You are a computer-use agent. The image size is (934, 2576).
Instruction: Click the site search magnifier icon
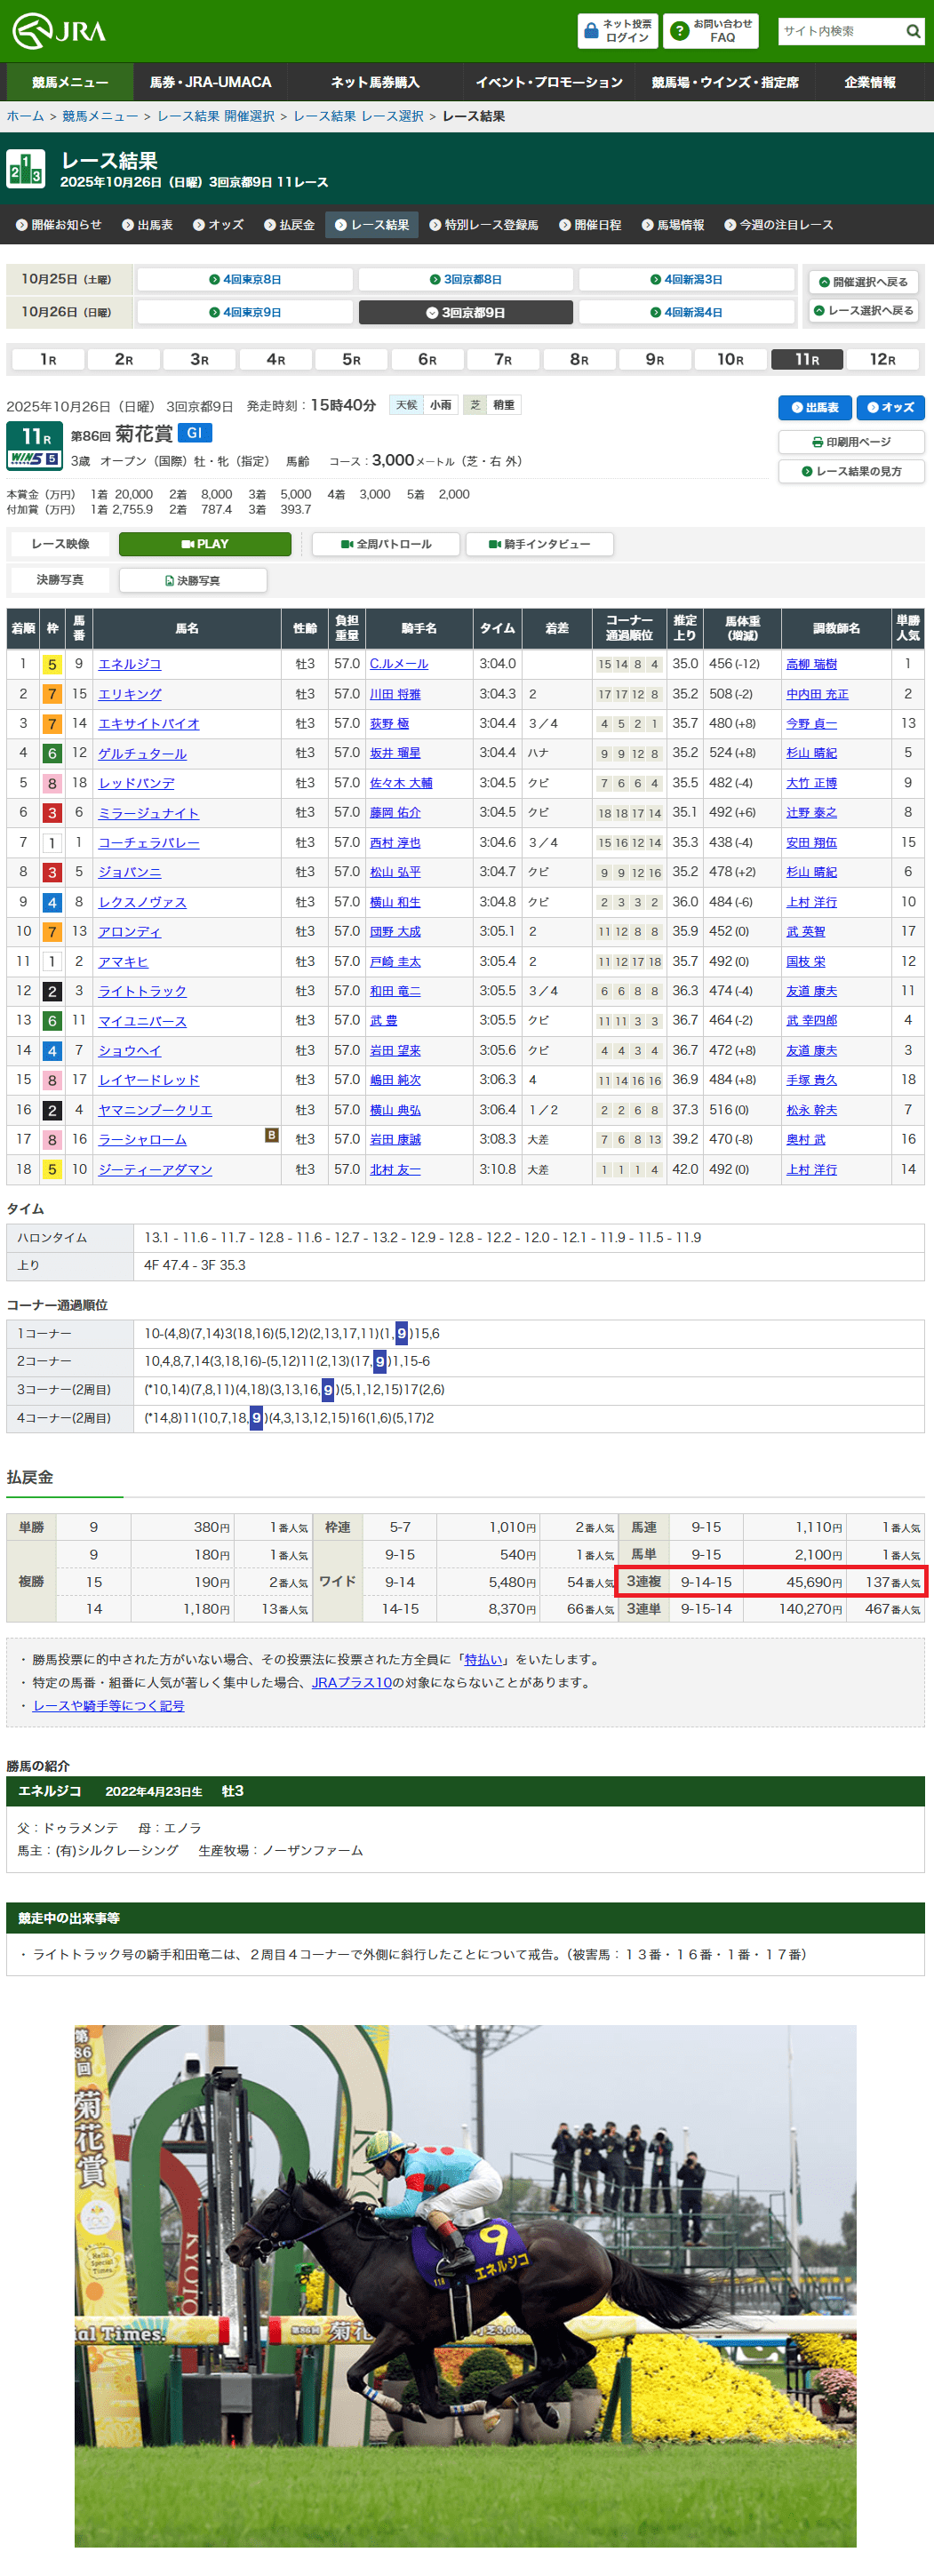[x=912, y=31]
